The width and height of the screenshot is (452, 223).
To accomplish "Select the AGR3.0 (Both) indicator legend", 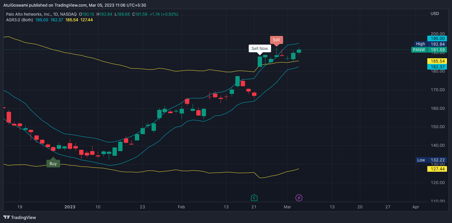I will pyautogui.click(x=19, y=20).
